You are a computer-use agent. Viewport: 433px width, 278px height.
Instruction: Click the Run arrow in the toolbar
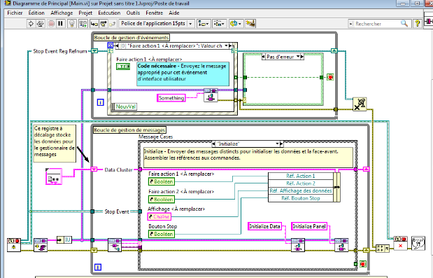coord(31,24)
